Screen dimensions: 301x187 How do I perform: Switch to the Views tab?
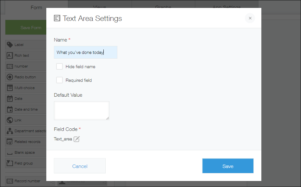coord(99,7)
